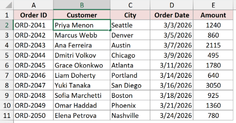This screenshot has width=236, height=123.
Task: Select the Nashville cell
Action: coord(130,116)
